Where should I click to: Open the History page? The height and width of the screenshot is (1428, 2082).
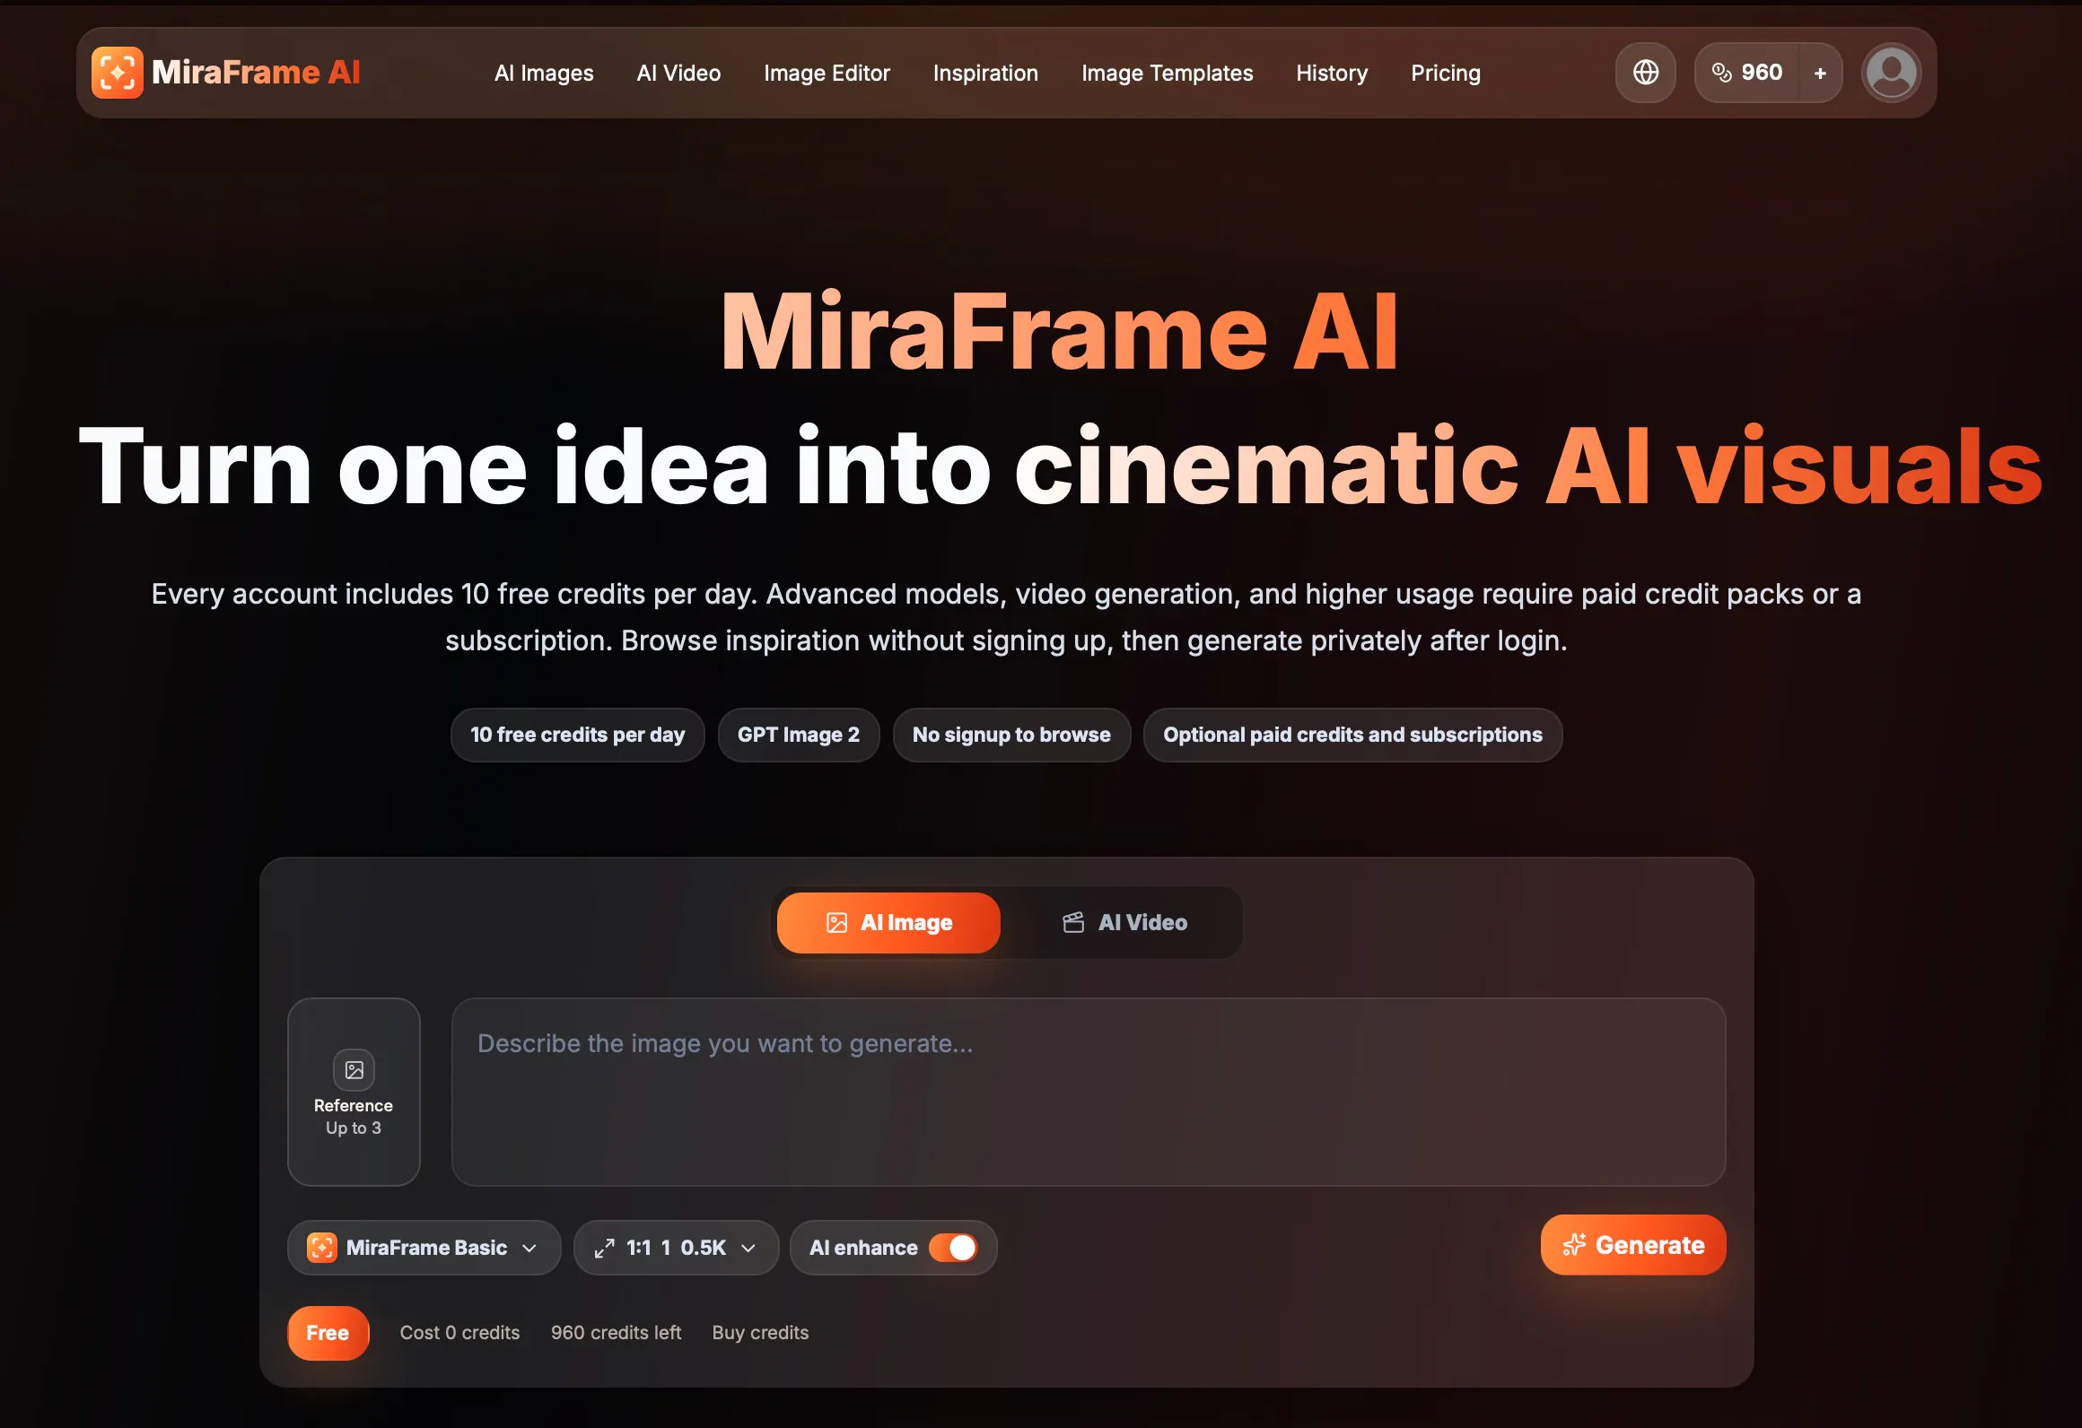point(1332,73)
